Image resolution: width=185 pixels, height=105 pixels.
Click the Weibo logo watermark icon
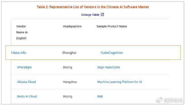[159, 100]
